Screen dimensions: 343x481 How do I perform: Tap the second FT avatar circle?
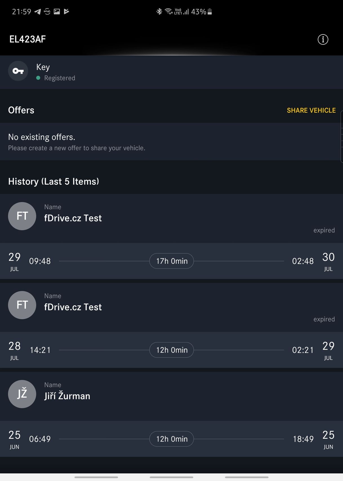click(22, 305)
